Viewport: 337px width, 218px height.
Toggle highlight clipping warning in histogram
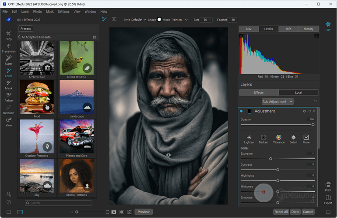[x=316, y=36]
